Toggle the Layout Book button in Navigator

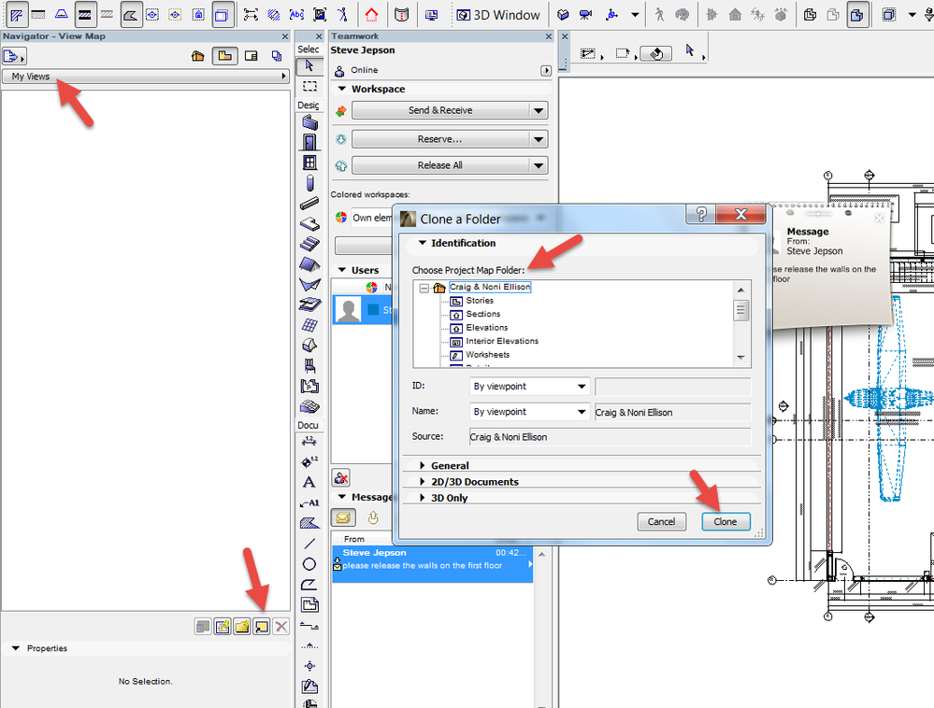[x=251, y=56]
